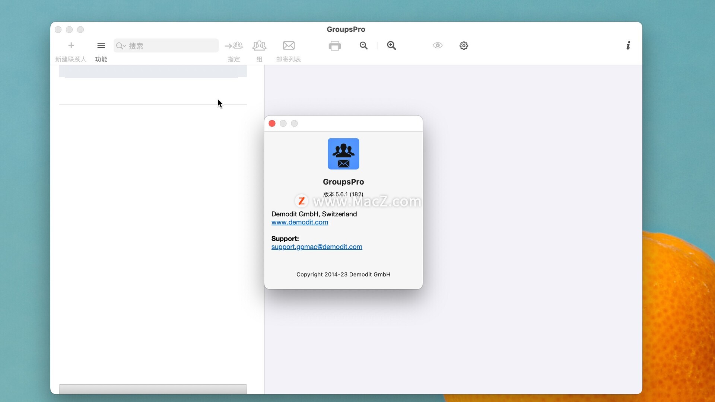This screenshot has height=402, width=715.
Task: Open the www.demodit.com link
Action: coord(300,222)
